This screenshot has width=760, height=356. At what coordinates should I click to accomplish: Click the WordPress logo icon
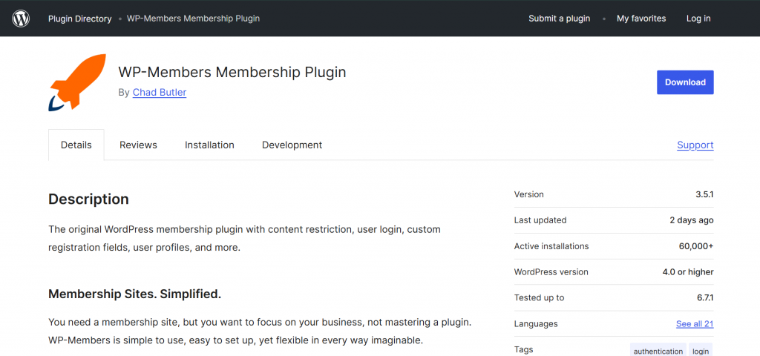(21, 19)
